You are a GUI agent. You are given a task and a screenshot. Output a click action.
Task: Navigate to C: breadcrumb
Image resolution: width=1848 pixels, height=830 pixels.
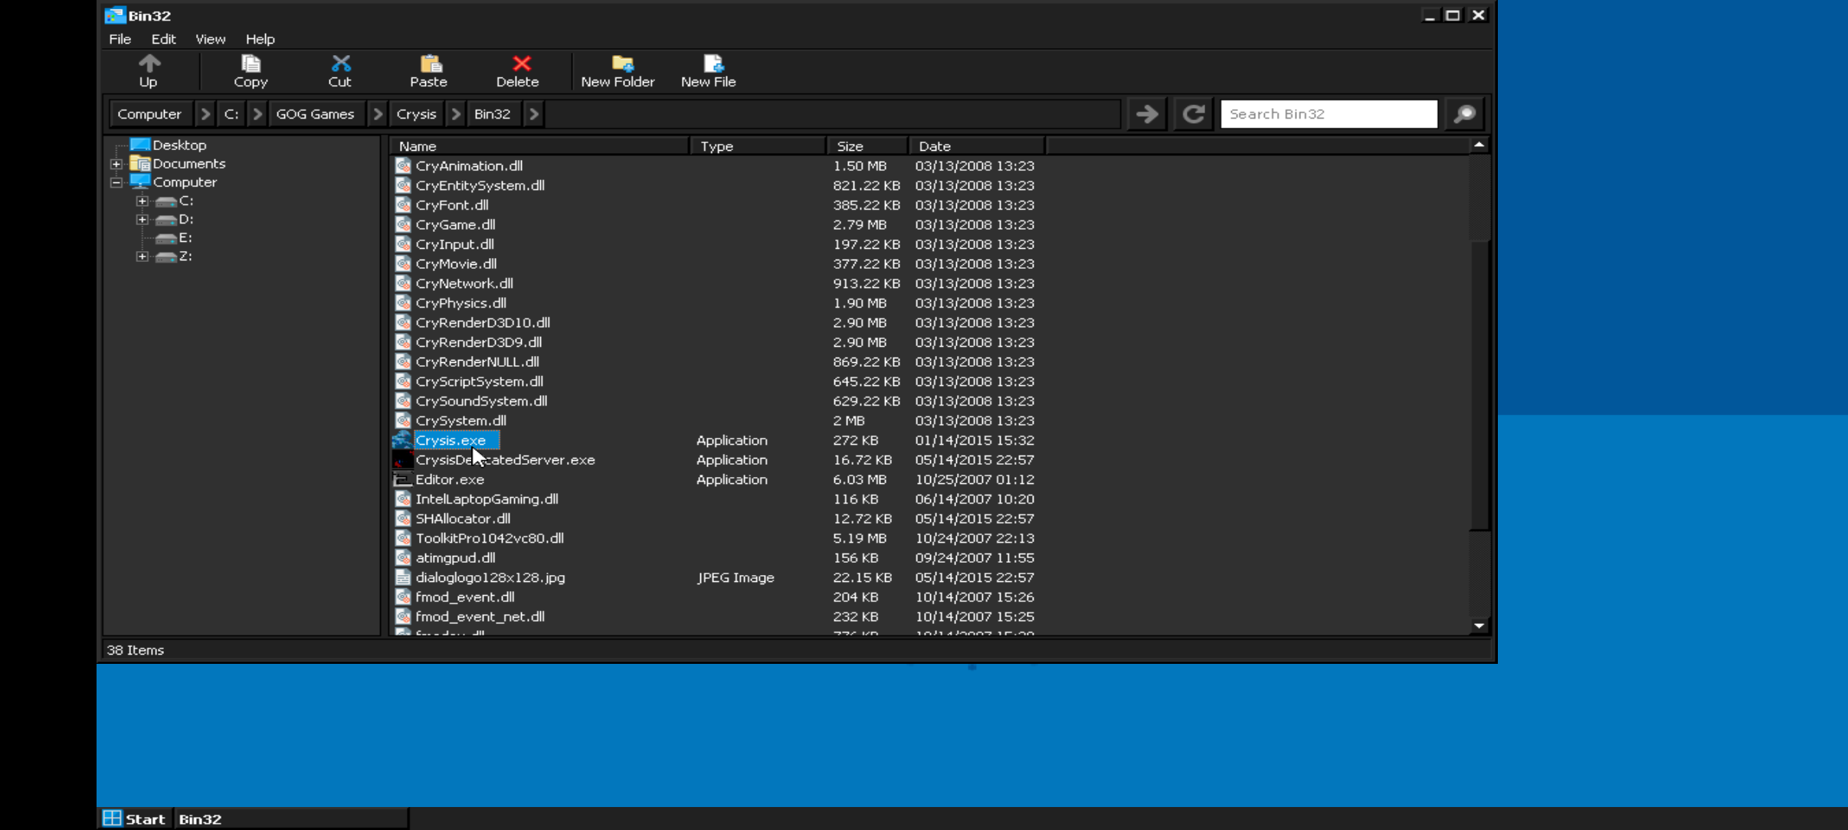click(231, 114)
